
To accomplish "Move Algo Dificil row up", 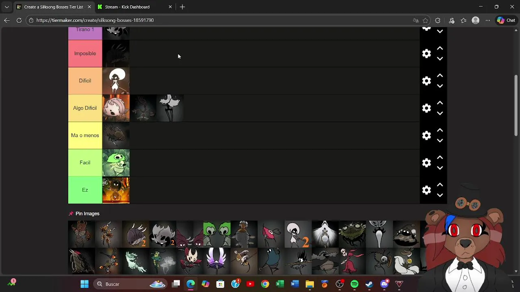I will [440, 103].
